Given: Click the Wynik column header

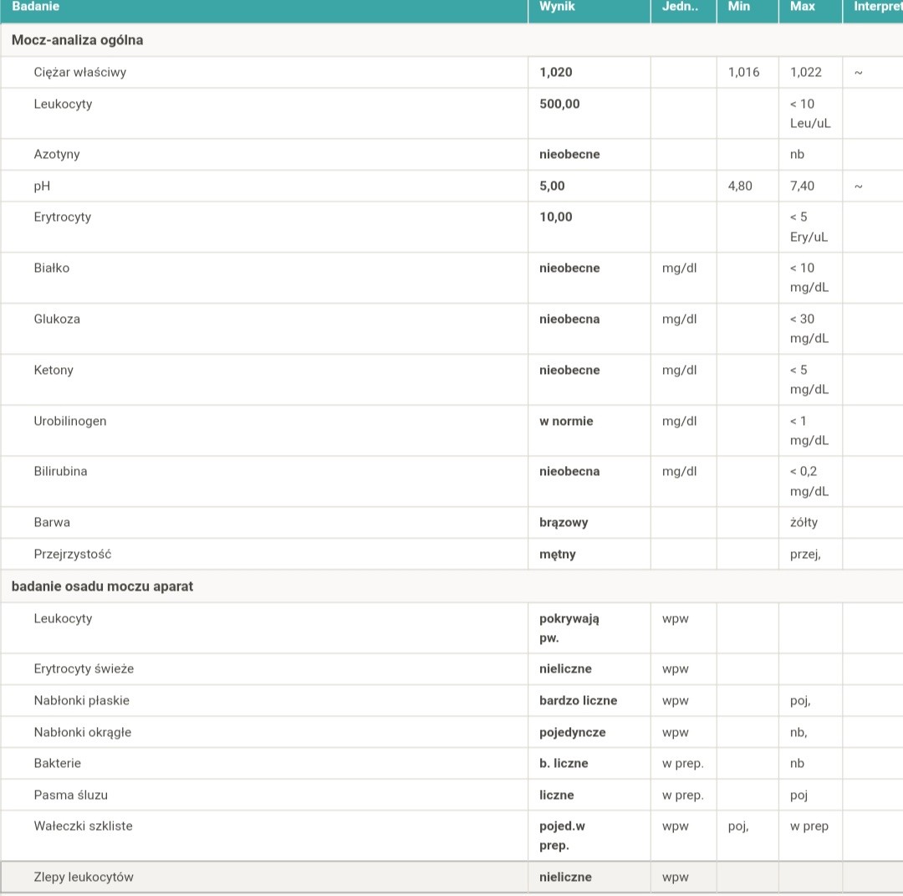Looking at the screenshot, I should pos(557,7).
